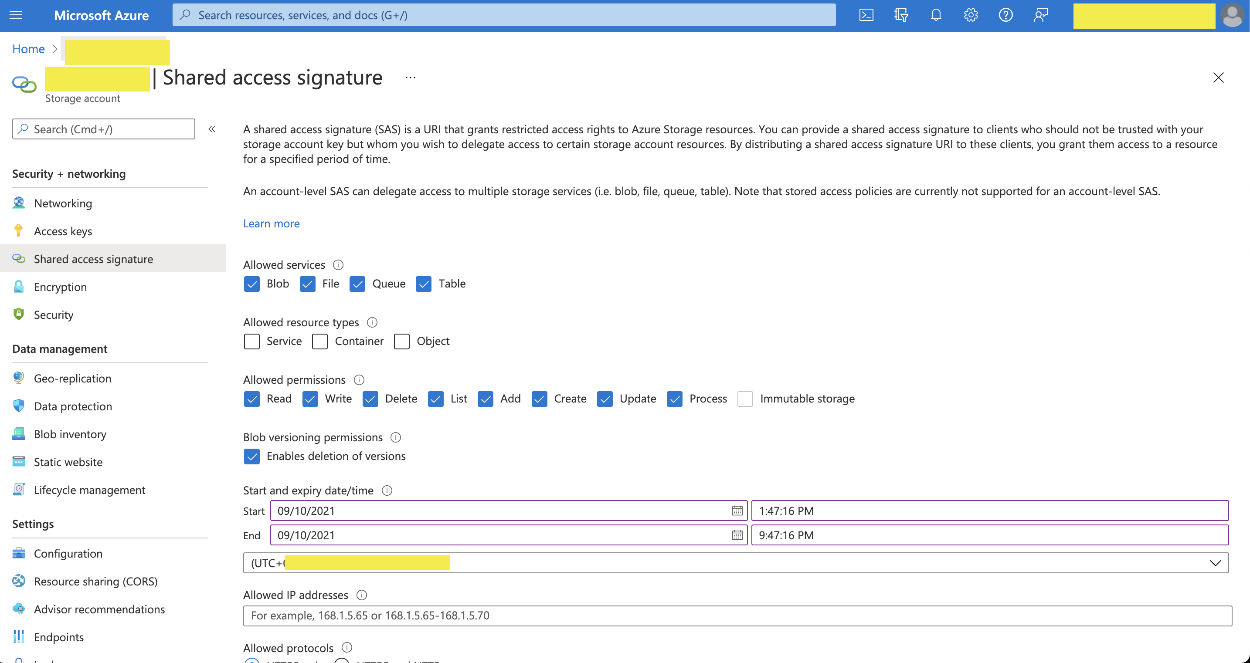Follow the Learn more link
The image size is (1250, 663).
click(x=271, y=223)
